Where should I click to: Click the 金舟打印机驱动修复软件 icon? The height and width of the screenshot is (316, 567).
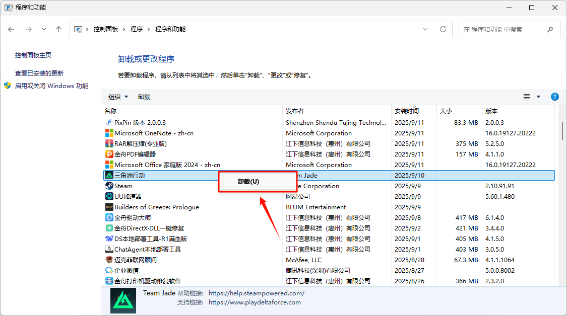(109, 281)
